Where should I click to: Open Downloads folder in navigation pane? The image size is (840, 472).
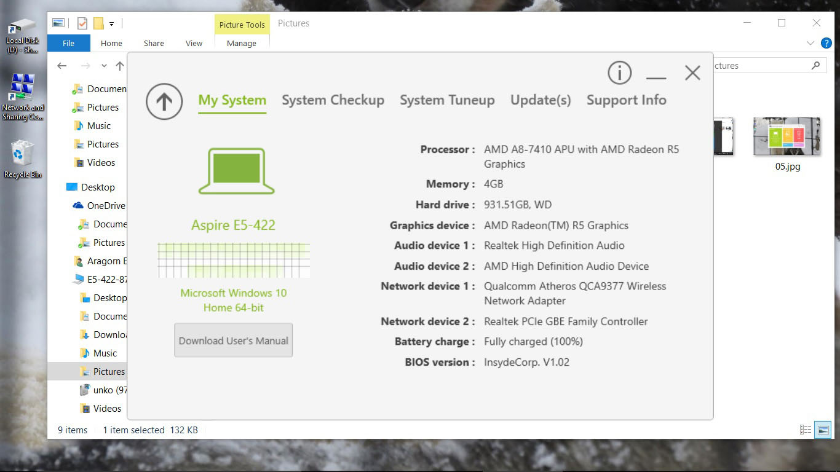pos(103,334)
